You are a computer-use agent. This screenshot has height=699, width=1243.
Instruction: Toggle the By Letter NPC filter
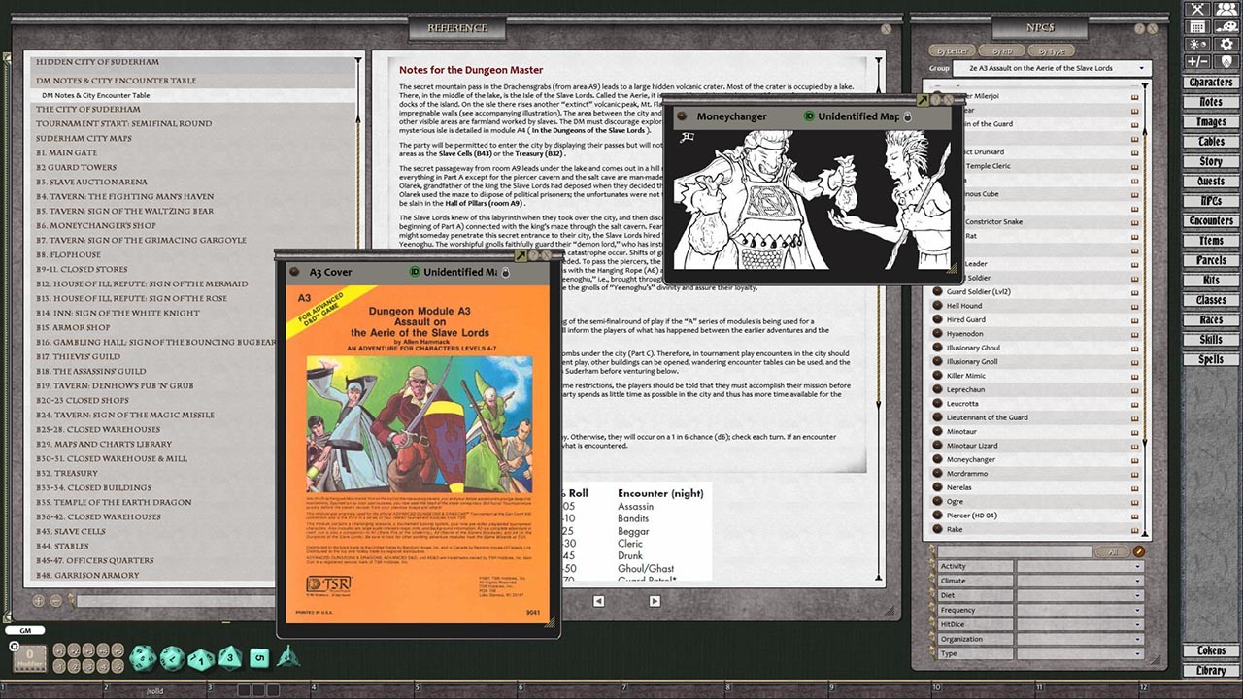point(953,50)
